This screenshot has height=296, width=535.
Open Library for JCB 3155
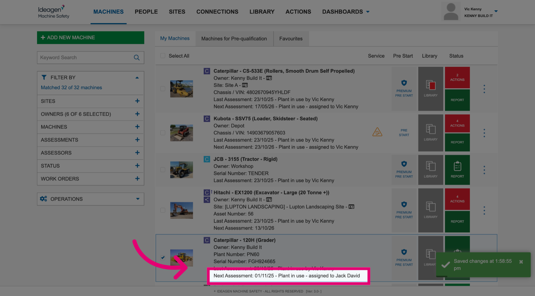click(x=431, y=170)
